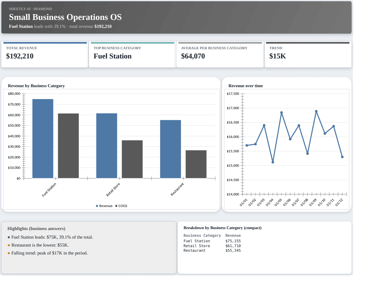Image resolution: width=375 pixels, height=282 pixels.
Task: Click the 01/06 date label on x-axis
Action: click(x=287, y=202)
